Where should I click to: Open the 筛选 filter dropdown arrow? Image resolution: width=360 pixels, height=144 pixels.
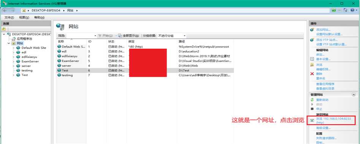click(95, 36)
